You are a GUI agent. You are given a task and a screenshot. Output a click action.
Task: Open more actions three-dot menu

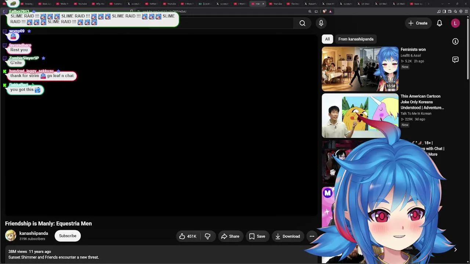click(312, 236)
